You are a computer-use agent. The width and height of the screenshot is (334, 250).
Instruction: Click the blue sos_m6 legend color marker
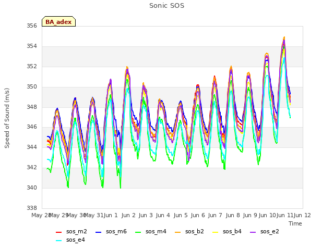point(98,232)
